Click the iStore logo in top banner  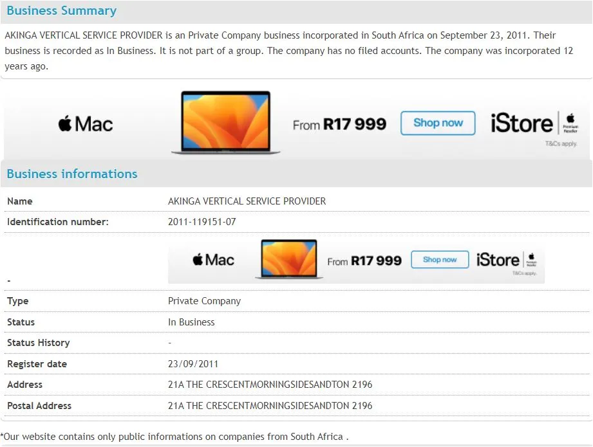522,123
